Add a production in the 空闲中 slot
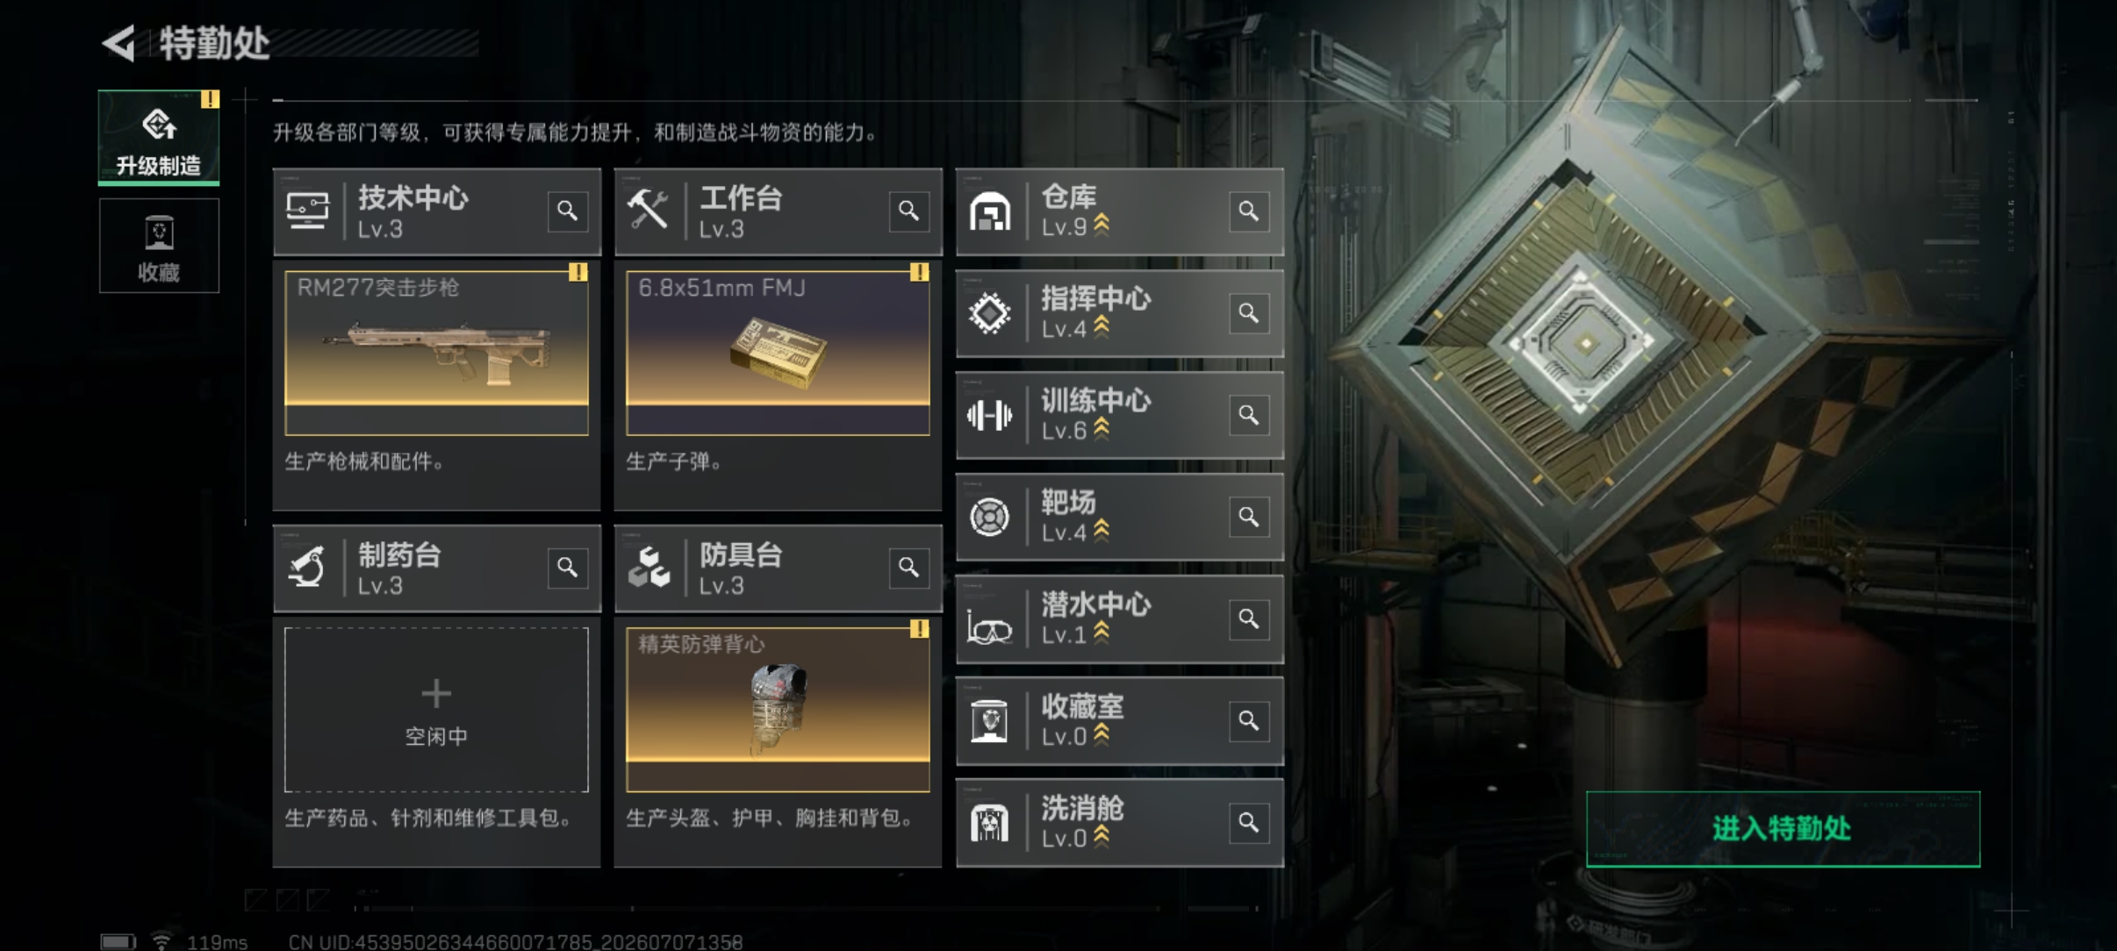Viewport: 2117px width, 951px height. pos(436,710)
